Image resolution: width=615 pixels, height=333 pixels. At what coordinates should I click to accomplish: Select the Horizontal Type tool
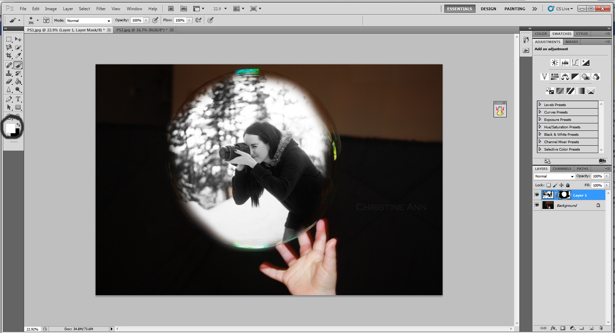pos(18,99)
